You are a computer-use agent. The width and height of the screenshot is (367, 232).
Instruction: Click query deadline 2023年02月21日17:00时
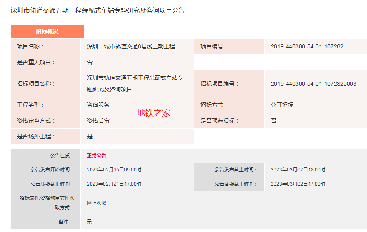[x=114, y=184]
